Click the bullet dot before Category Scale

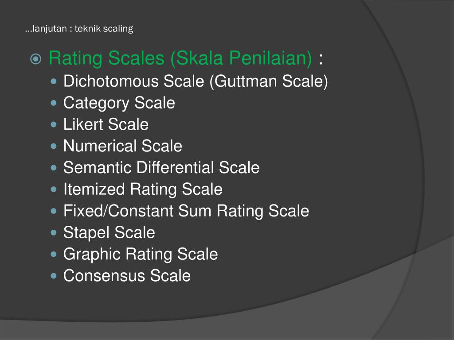pos(54,103)
